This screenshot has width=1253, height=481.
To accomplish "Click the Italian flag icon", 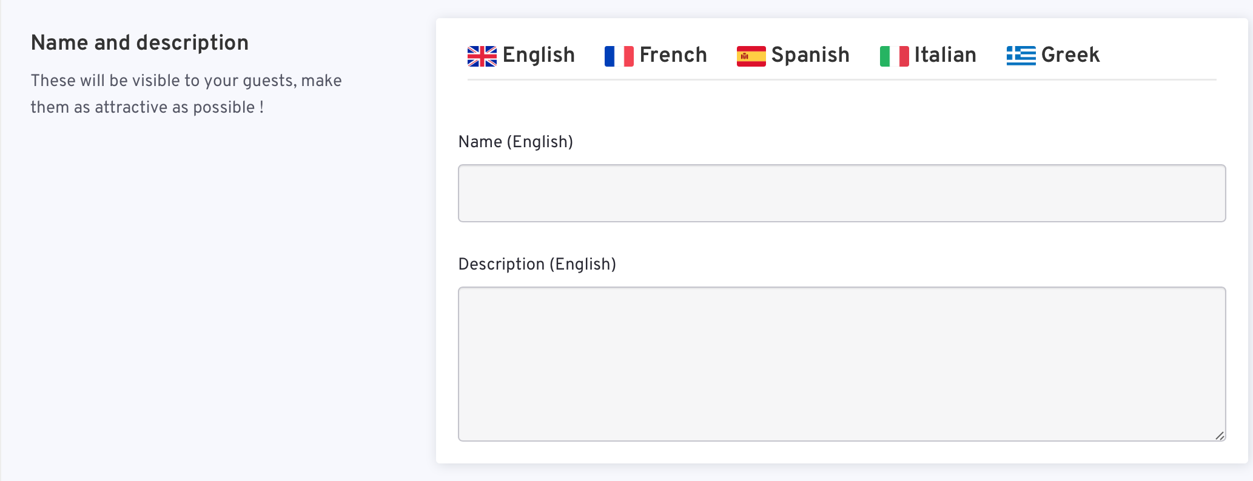I will (x=895, y=56).
